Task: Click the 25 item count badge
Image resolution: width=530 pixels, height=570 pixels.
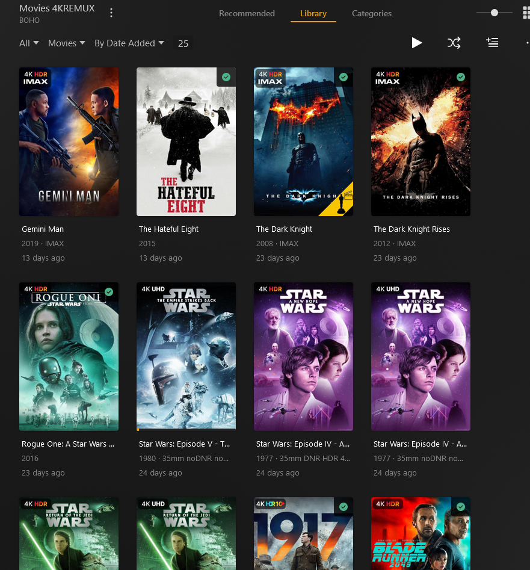Action: click(x=183, y=43)
